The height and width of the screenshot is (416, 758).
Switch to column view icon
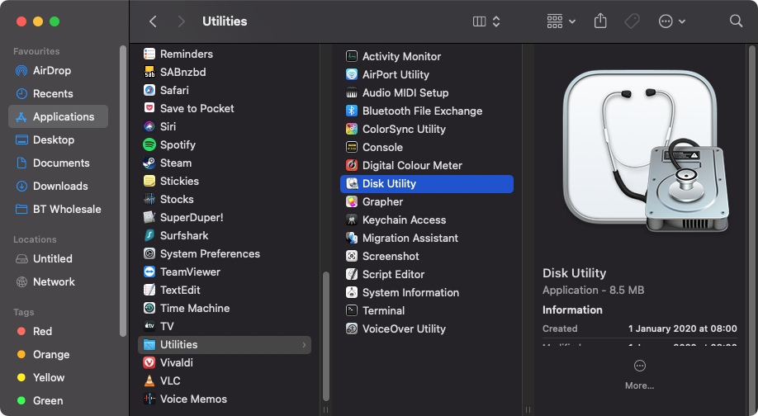pyautogui.click(x=479, y=21)
